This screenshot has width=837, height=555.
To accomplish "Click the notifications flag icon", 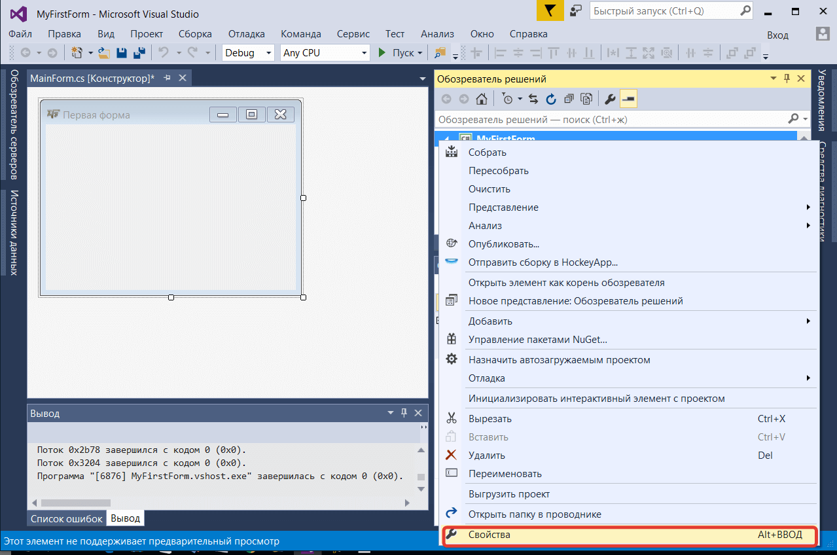I will tap(550, 11).
